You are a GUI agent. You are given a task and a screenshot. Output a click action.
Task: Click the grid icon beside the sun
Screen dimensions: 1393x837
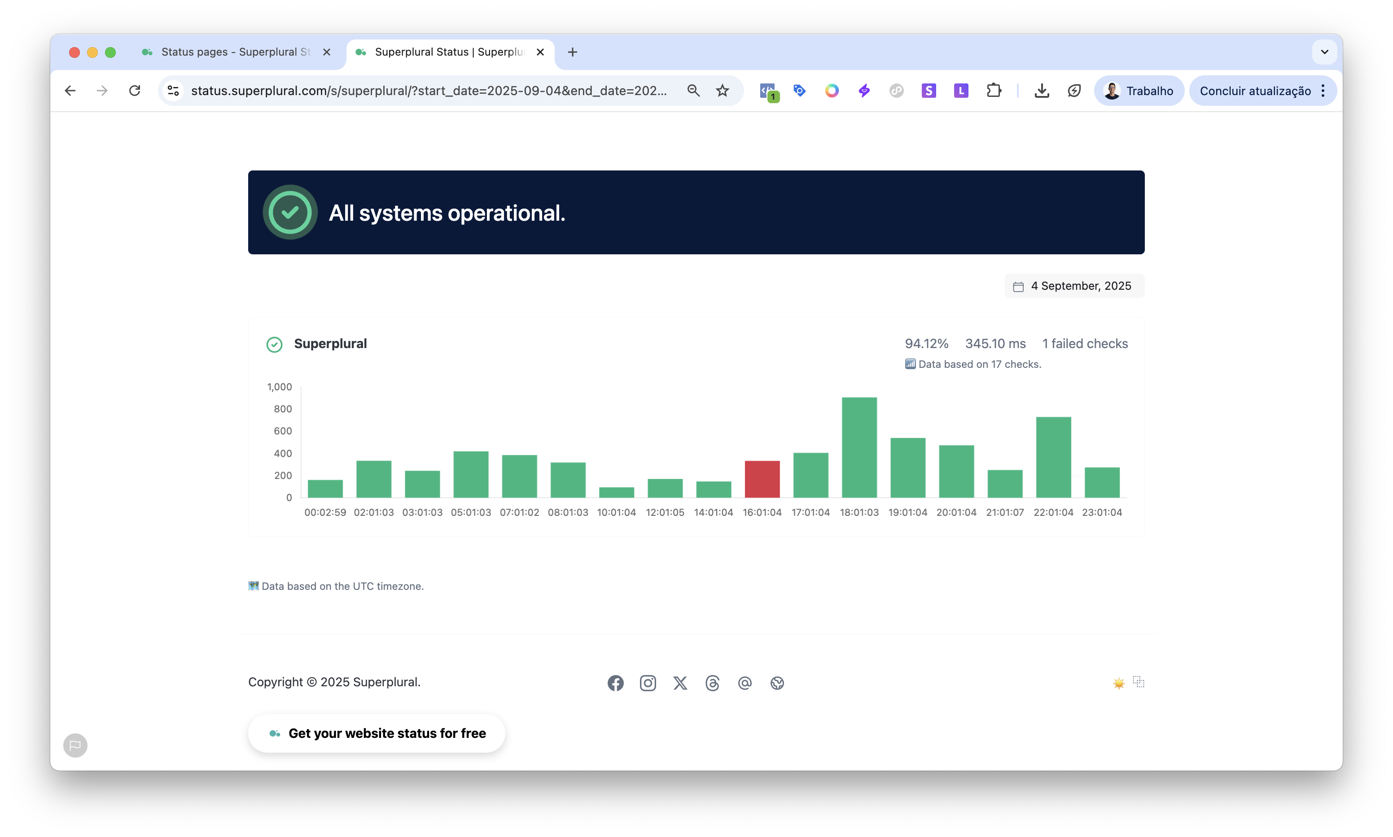point(1139,681)
